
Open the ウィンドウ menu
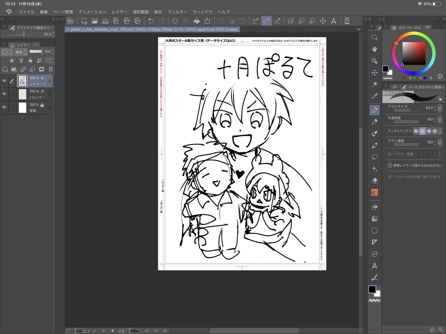(x=203, y=12)
